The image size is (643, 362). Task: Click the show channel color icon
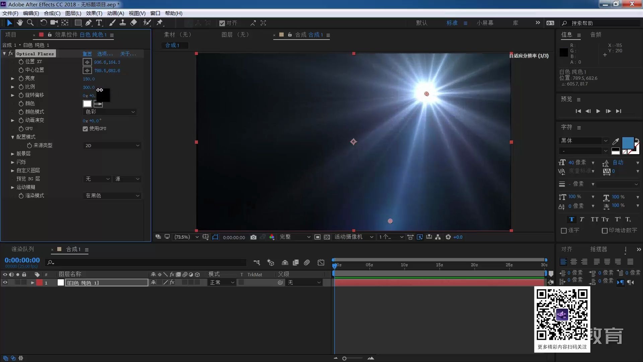[x=272, y=237]
